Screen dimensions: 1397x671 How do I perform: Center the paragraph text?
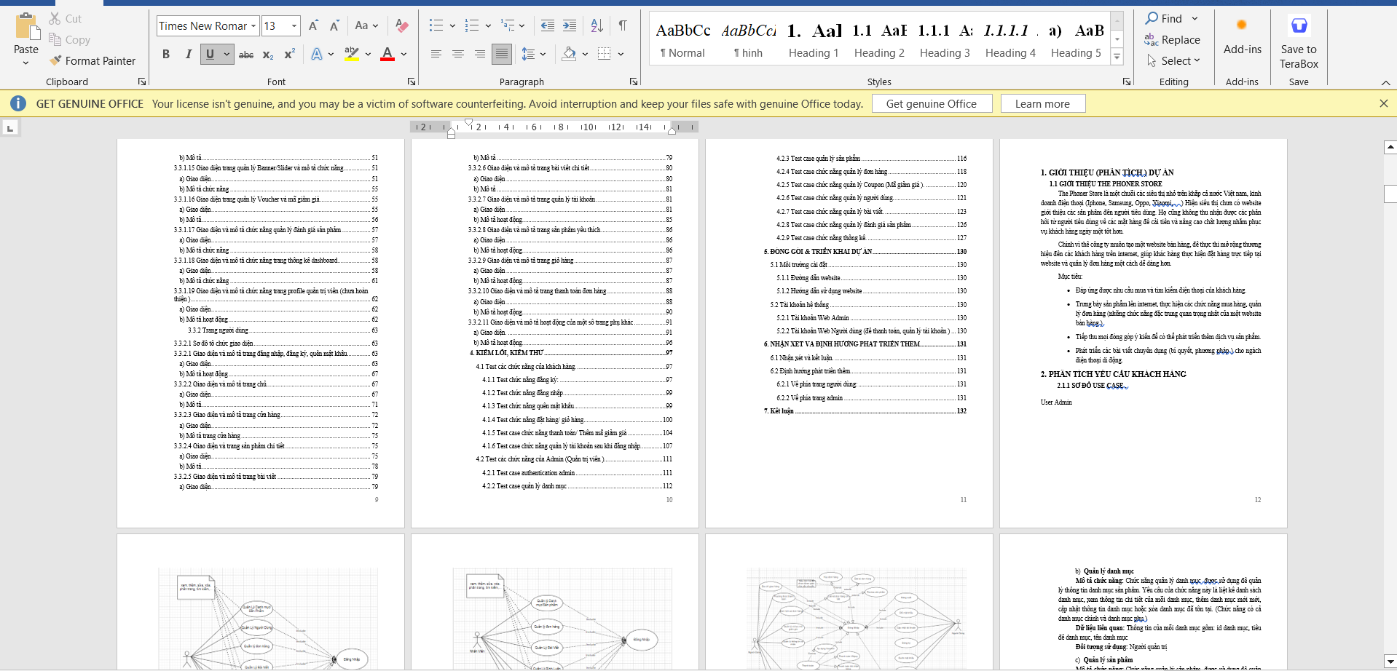457,54
